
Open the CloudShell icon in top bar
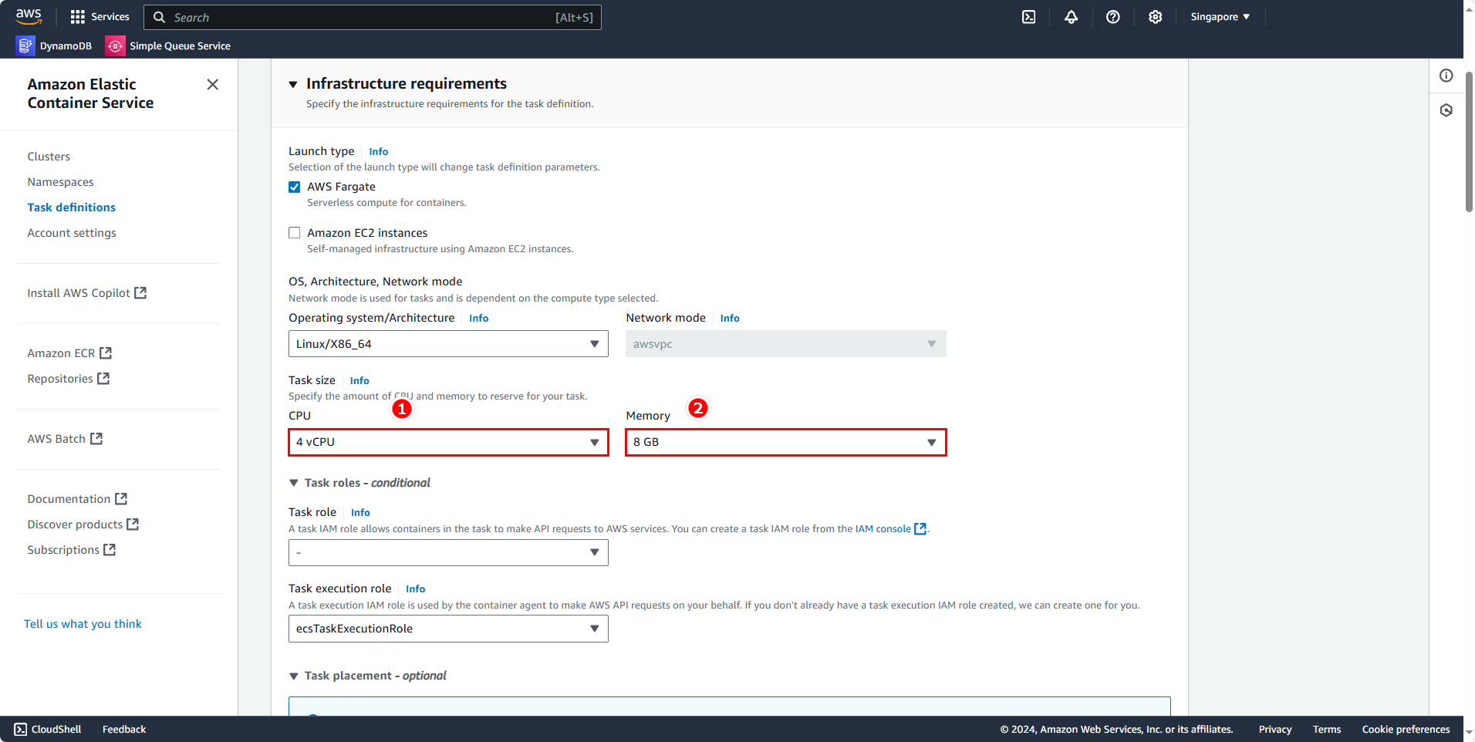pyautogui.click(x=1028, y=17)
